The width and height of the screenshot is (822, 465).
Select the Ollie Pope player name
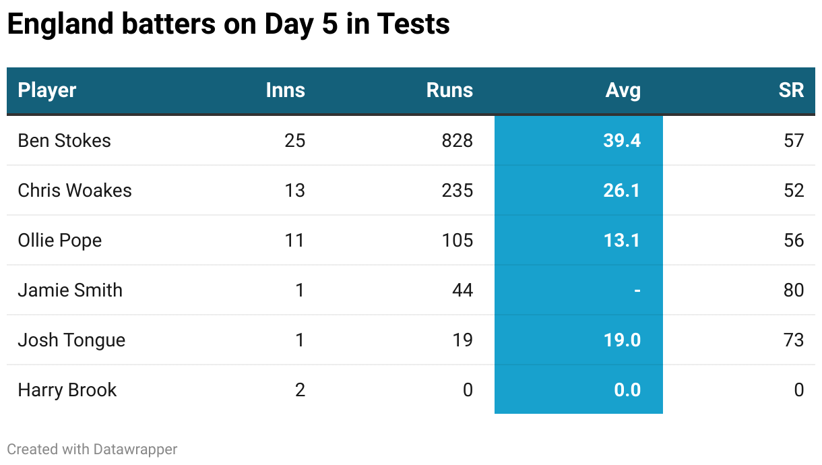coord(60,240)
